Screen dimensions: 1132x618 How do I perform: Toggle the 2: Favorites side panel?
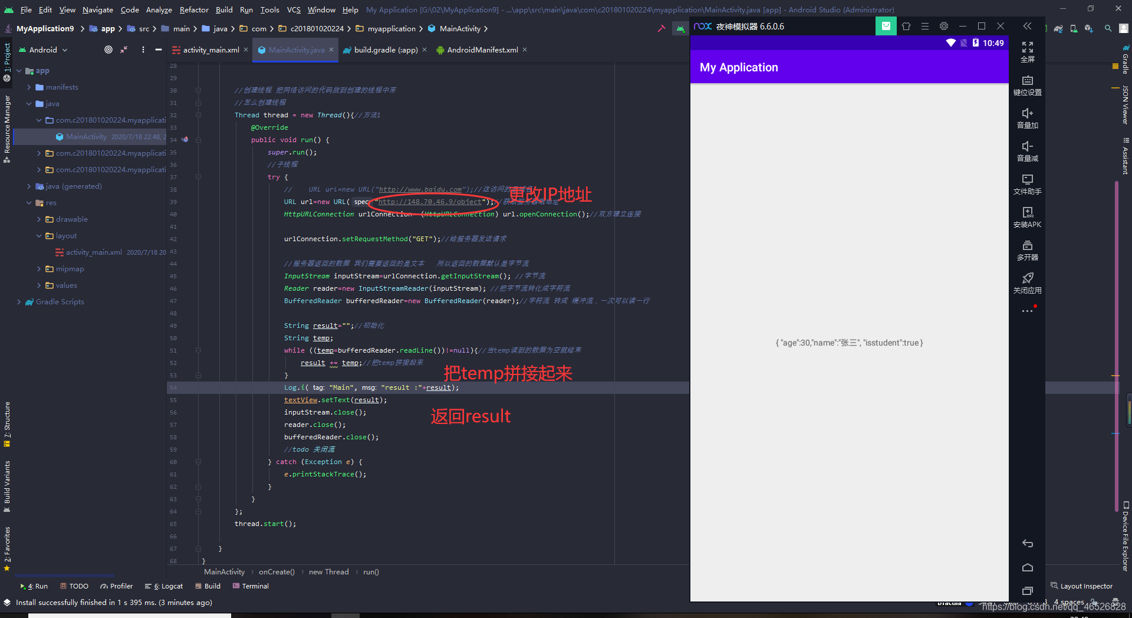7,549
